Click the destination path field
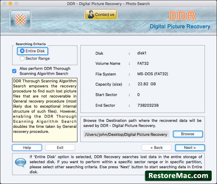This screenshot has height=184, width=217. [126, 134]
